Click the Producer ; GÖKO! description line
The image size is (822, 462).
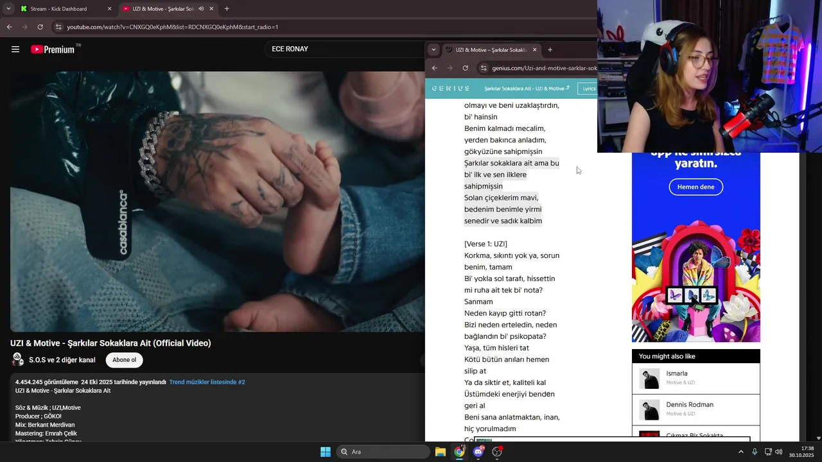pyautogui.click(x=39, y=416)
